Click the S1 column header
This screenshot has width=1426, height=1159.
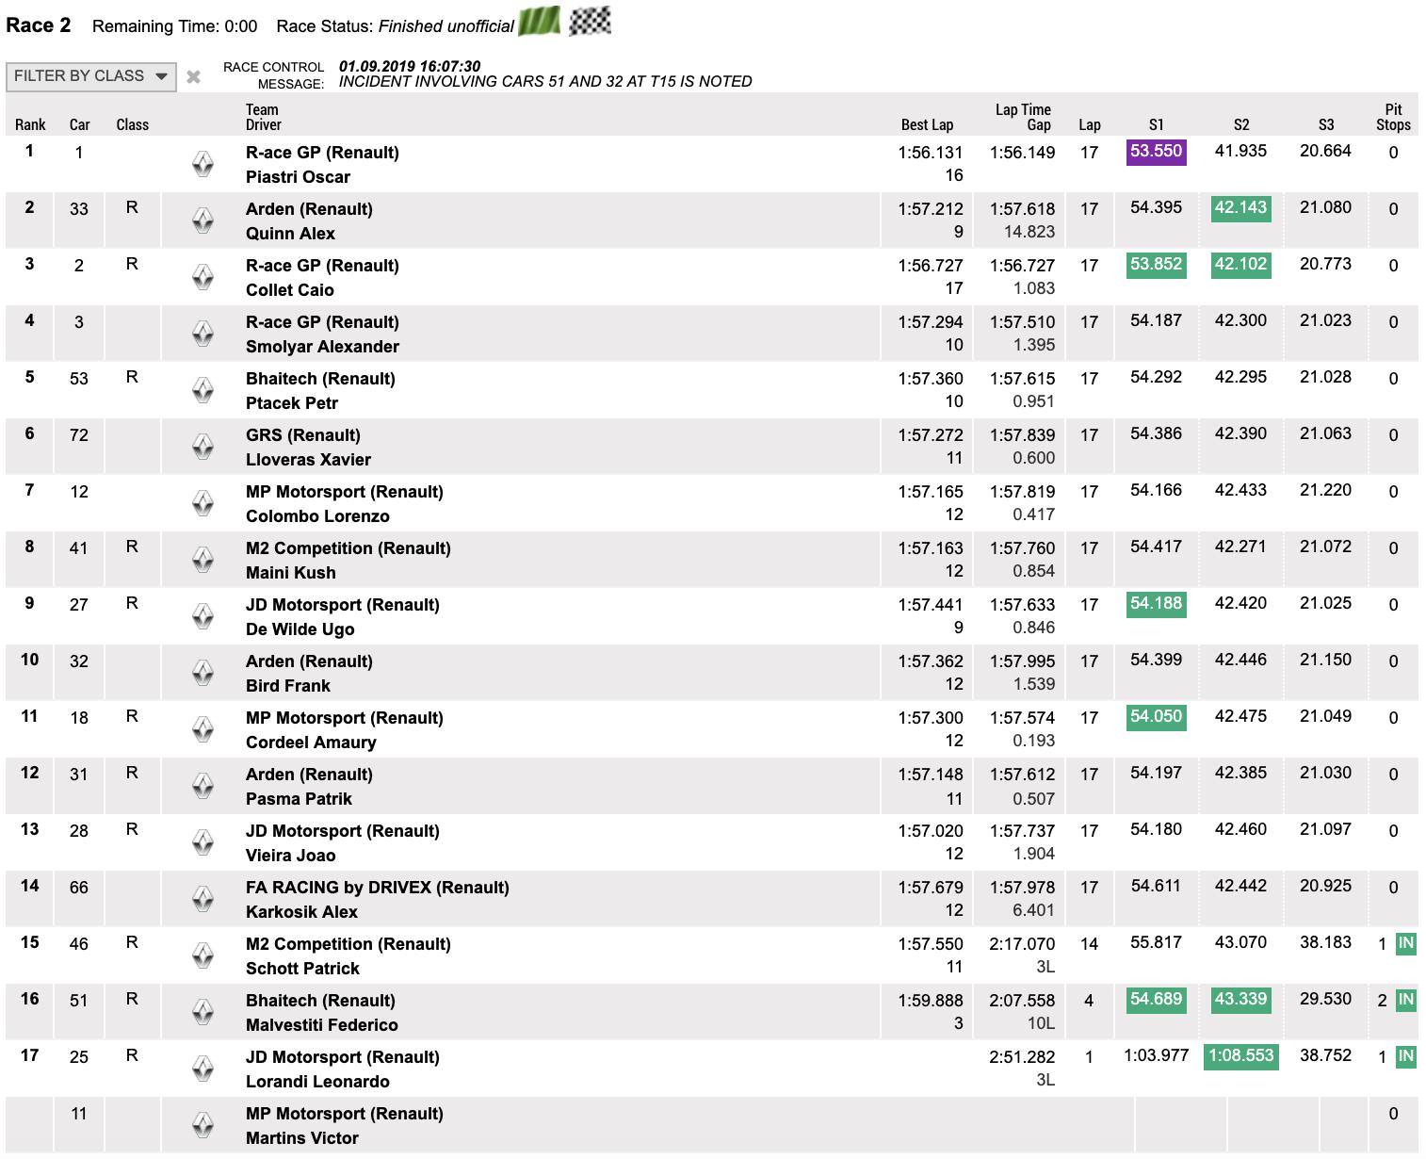[1157, 124]
